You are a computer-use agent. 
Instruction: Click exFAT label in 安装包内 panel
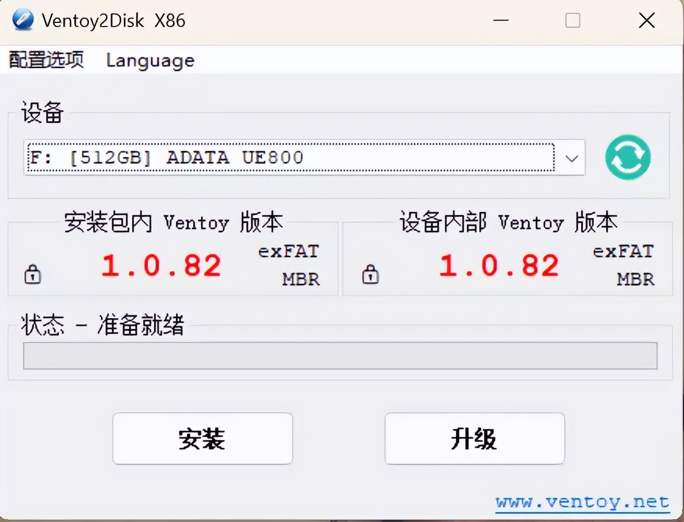pyautogui.click(x=288, y=252)
